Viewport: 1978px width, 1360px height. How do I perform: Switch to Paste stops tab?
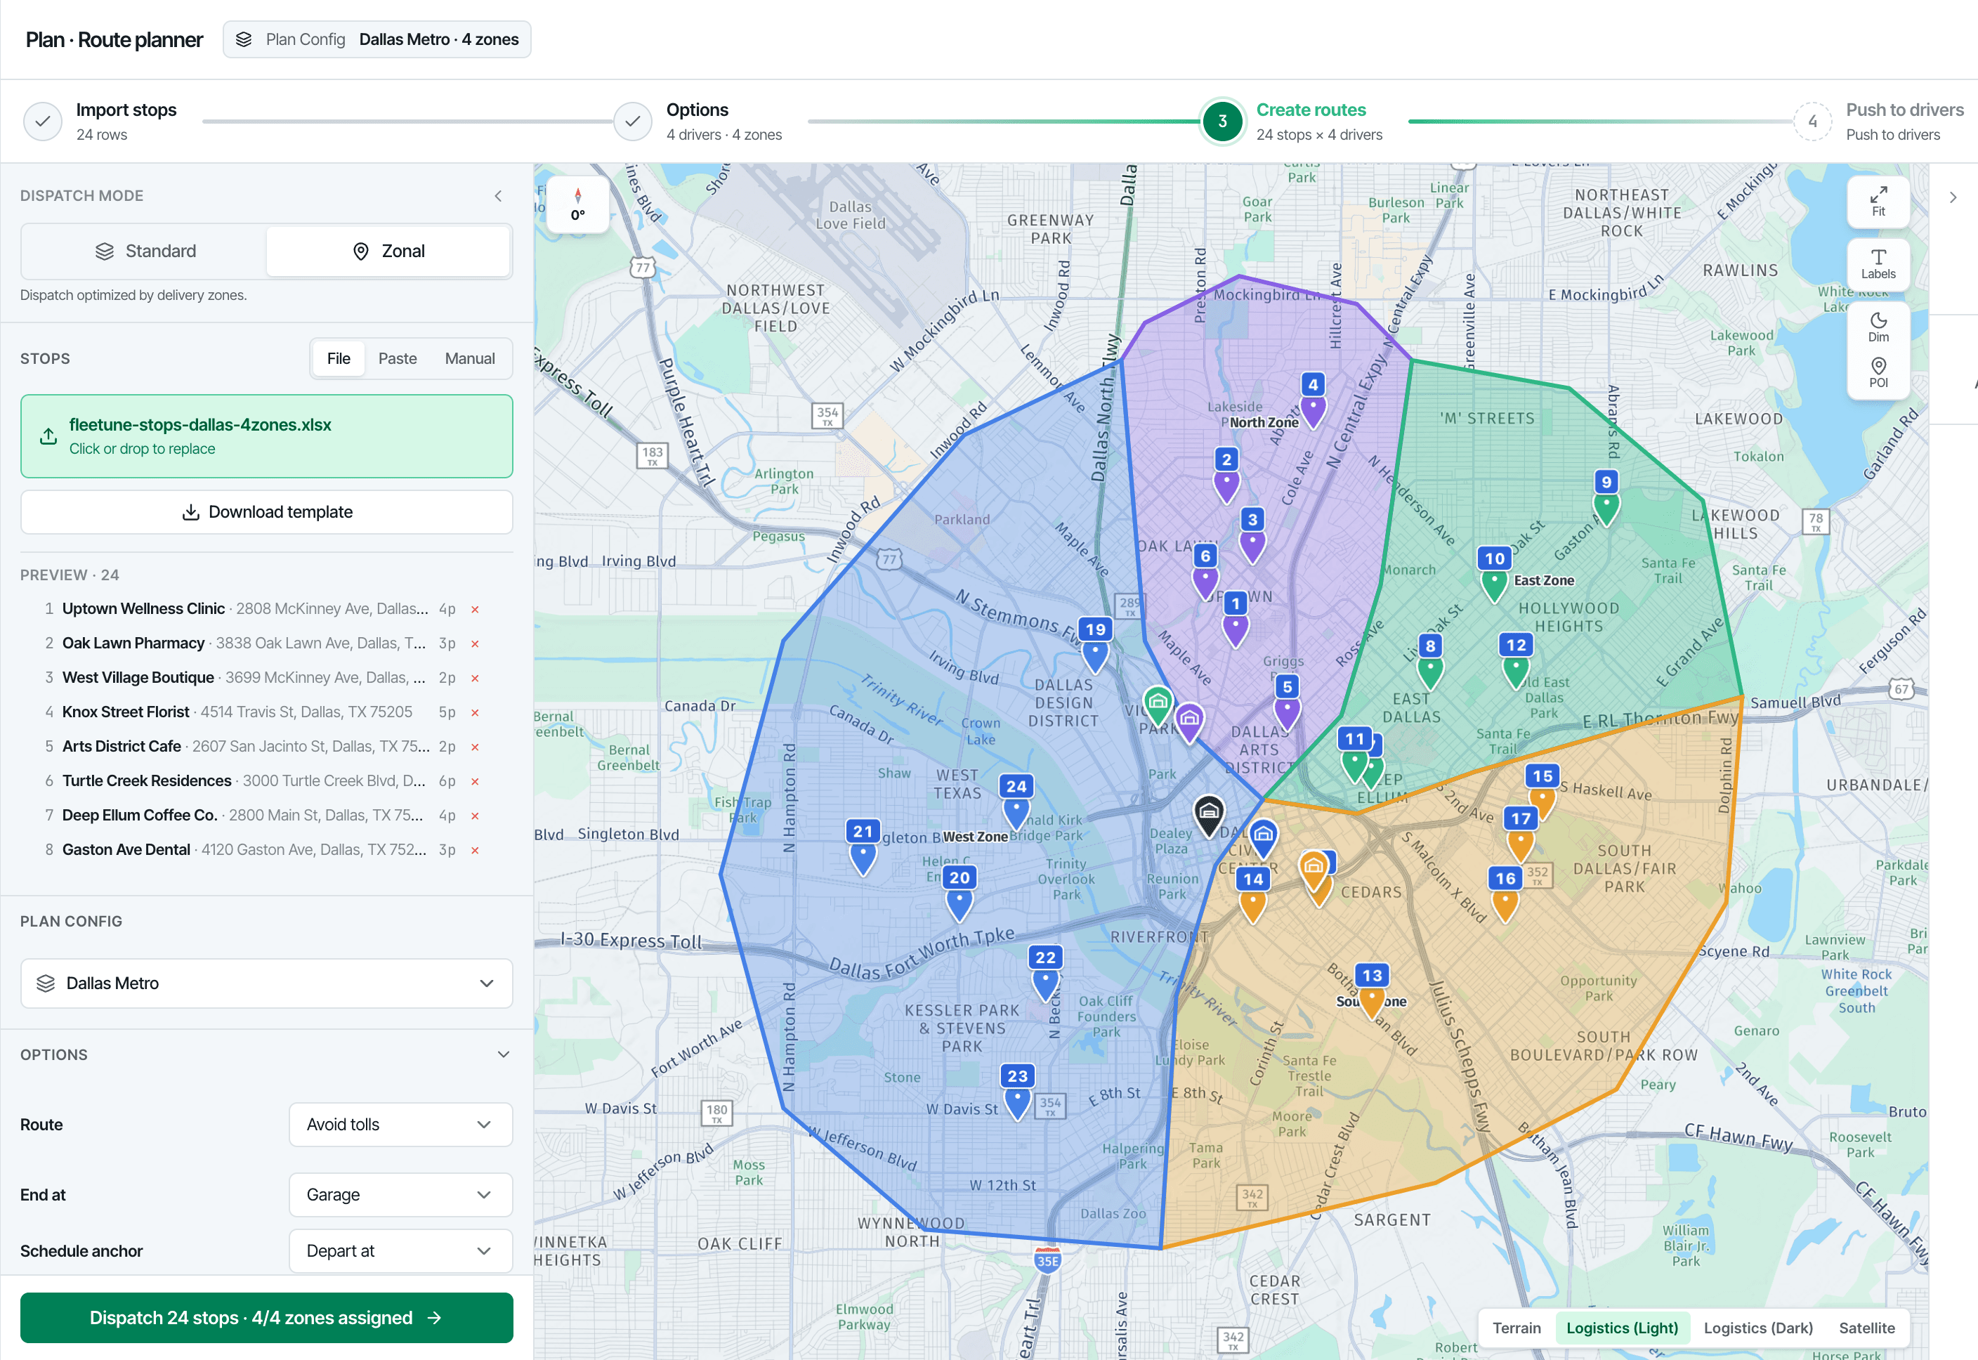tap(397, 359)
